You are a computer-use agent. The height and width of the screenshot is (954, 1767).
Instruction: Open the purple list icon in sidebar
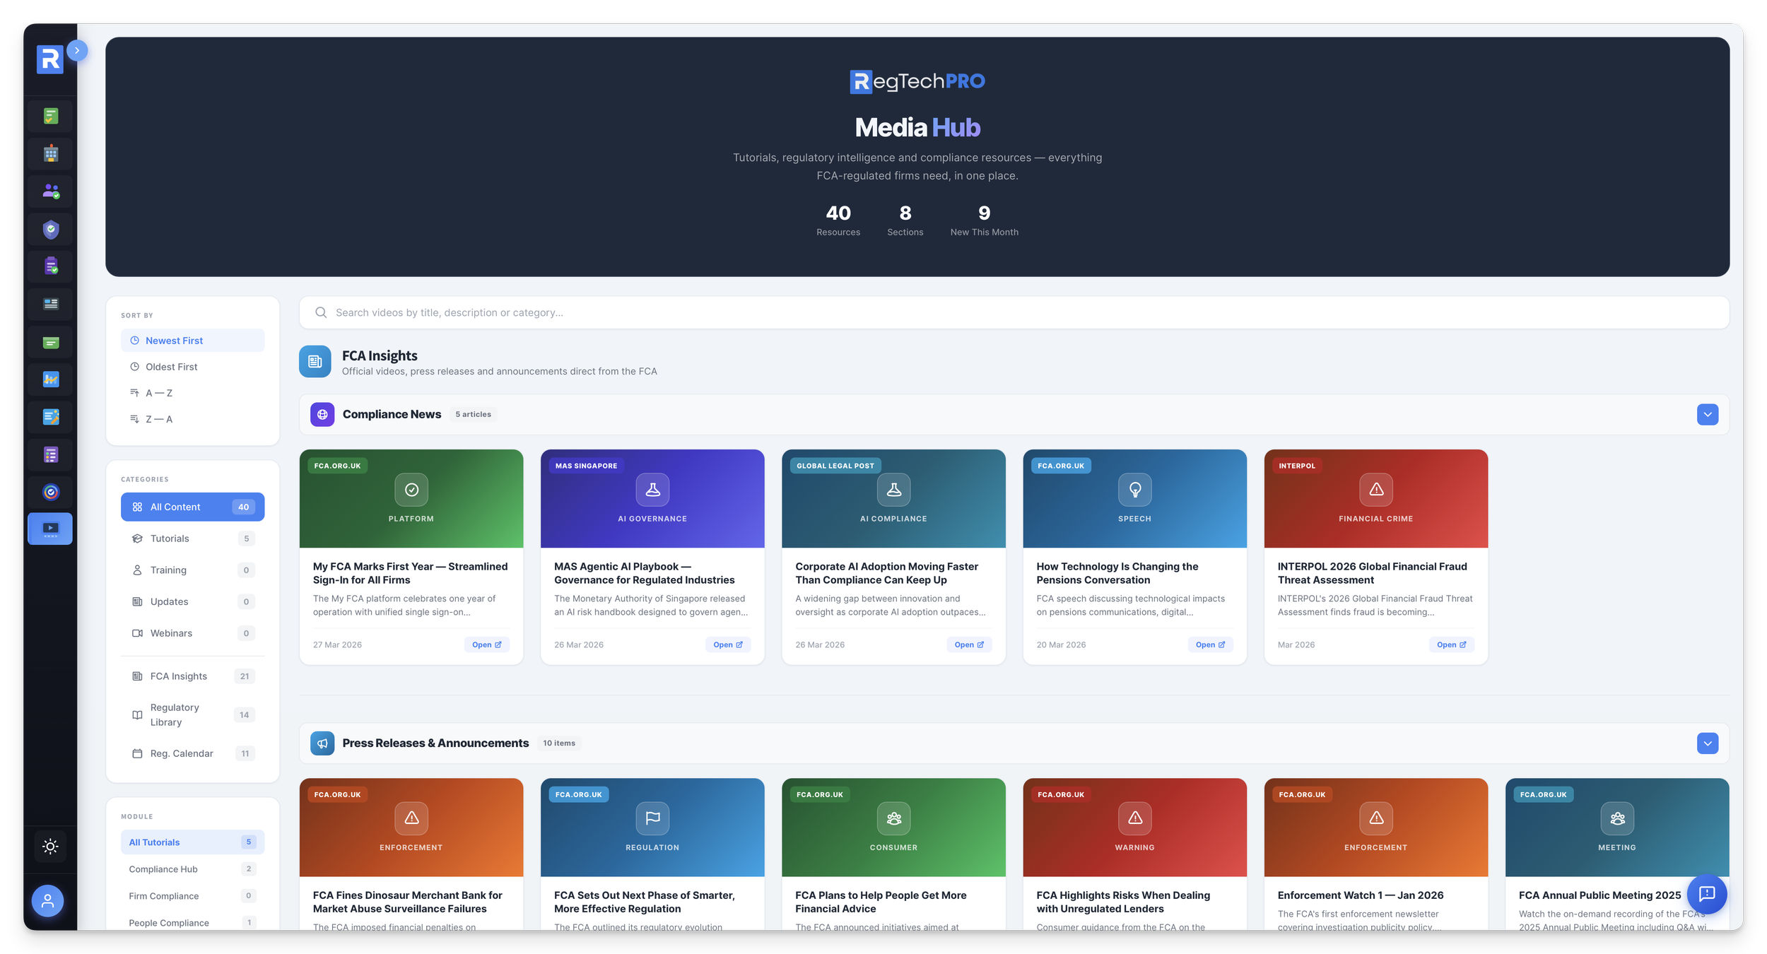point(49,454)
